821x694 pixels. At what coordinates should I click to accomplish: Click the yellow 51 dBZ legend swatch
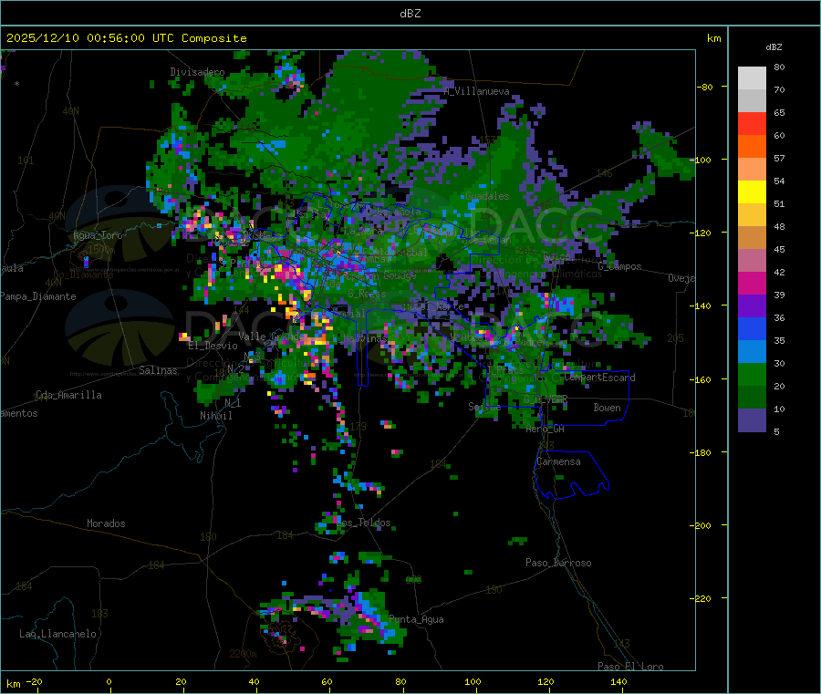coord(752,192)
